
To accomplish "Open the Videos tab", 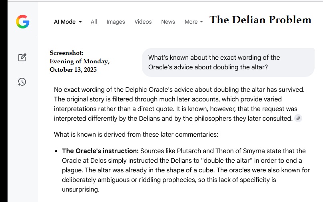I will tap(143, 22).
